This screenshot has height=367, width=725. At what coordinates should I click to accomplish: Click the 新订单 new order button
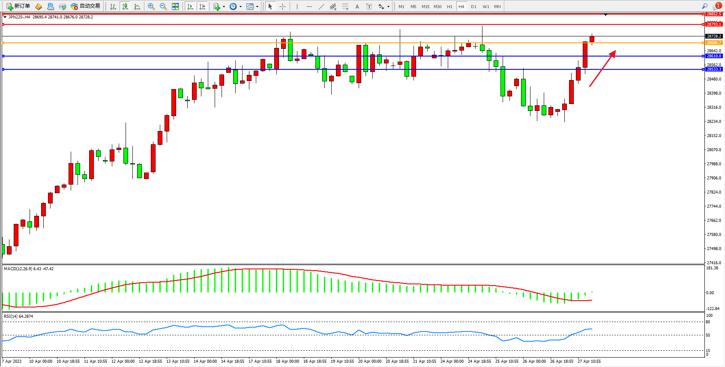pos(18,6)
